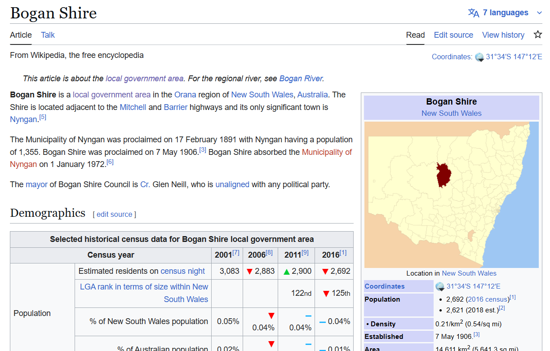Expand the 7 languages dropdown chevron
The height and width of the screenshot is (351, 550).
(x=539, y=13)
